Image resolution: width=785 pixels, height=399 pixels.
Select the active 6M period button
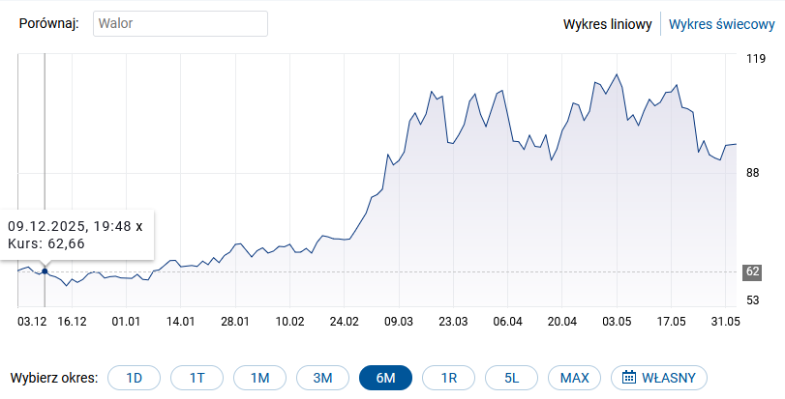385,378
